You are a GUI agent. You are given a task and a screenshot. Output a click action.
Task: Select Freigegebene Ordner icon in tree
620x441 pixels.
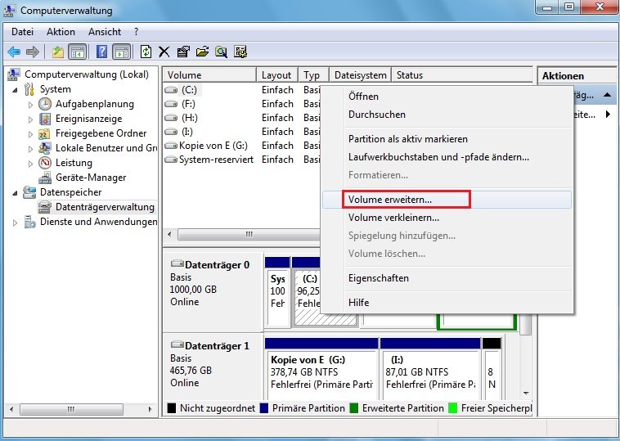[x=44, y=133]
